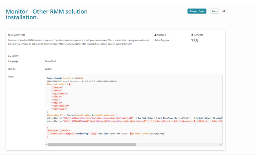Click the Import Script button
The image size is (256, 159).
[x=197, y=11]
